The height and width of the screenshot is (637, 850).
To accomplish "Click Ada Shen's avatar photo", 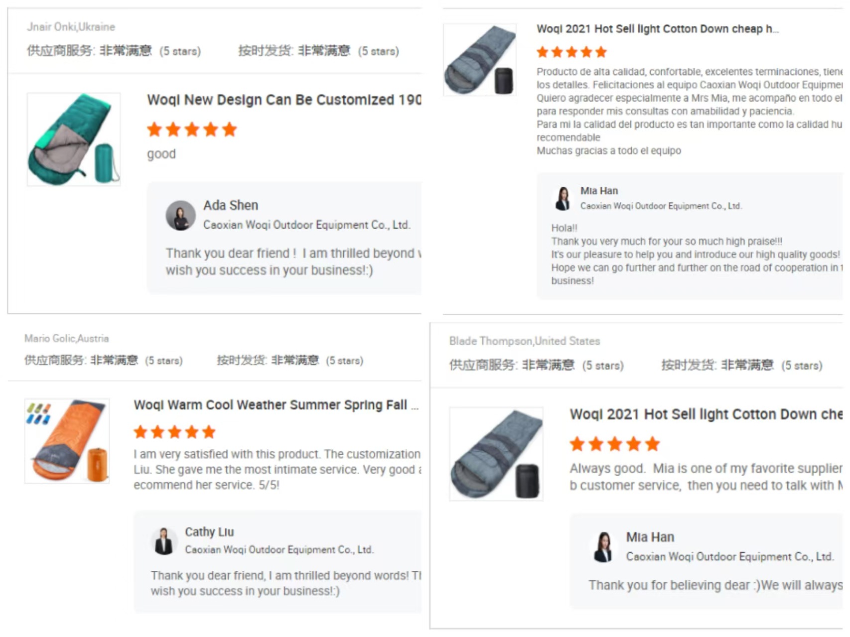I will tap(180, 215).
